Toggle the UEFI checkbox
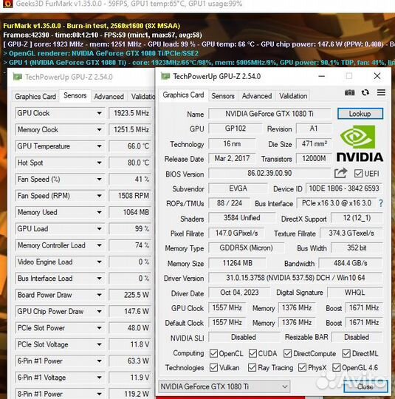Viewport: 395px width, 399px height. coord(358,174)
